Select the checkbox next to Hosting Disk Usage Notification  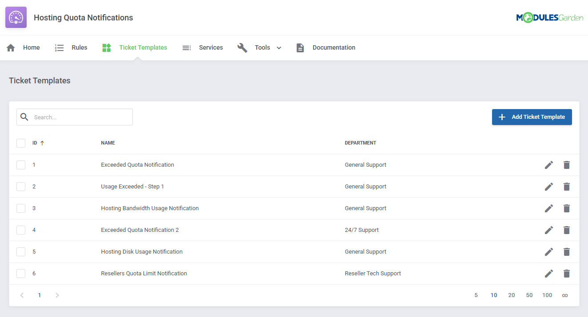tap(21, 251)
